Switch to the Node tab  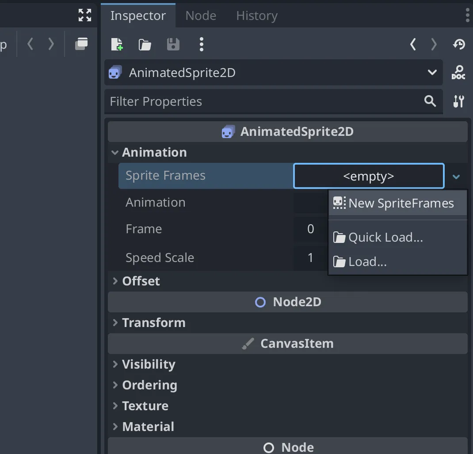pos(201,16)
